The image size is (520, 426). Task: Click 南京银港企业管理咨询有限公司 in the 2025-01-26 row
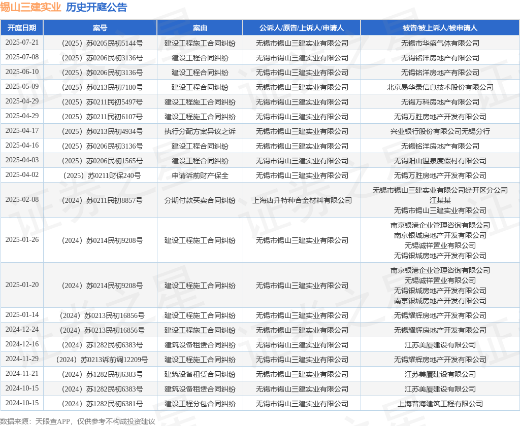click(x=440, y=225)
